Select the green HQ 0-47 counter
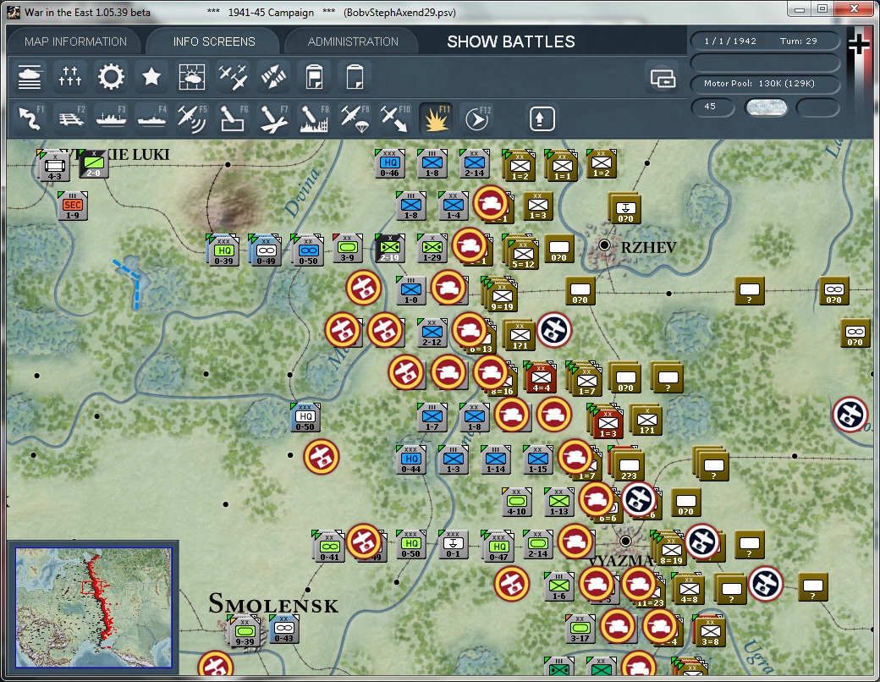 (x=498, y=546)
